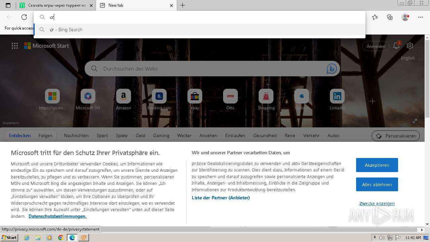Choose the 'cr - Bing Search' suggestion
The image size is (430, 242).
tap(200, 30)
